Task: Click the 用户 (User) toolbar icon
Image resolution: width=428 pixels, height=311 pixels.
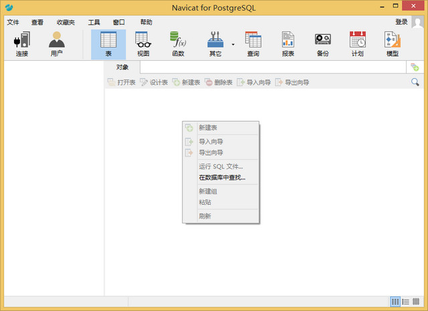Action: pos(56,44)
